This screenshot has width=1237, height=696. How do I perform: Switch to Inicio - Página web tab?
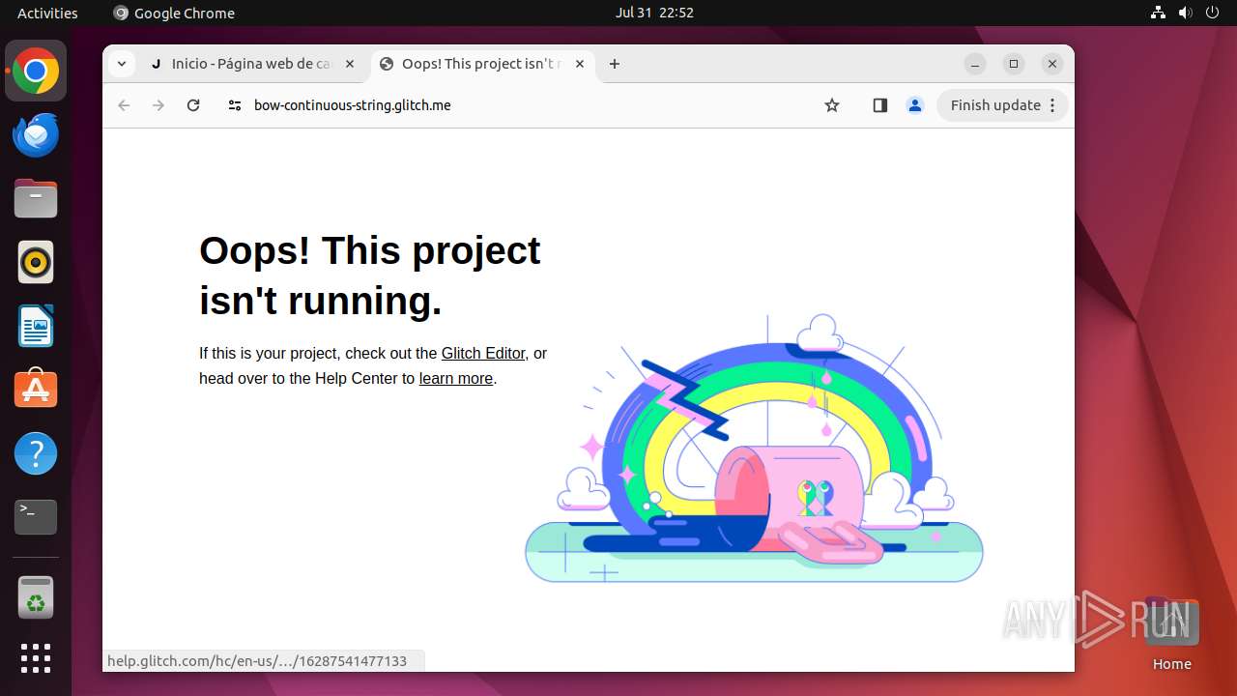(252, 64)
